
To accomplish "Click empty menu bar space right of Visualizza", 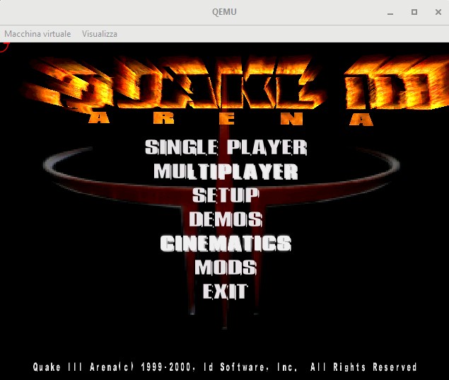I will pos(283,33).
